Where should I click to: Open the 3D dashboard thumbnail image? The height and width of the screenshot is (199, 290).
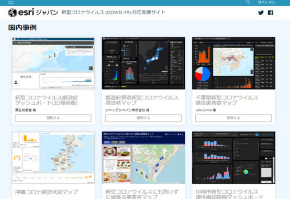pos(53,63)
